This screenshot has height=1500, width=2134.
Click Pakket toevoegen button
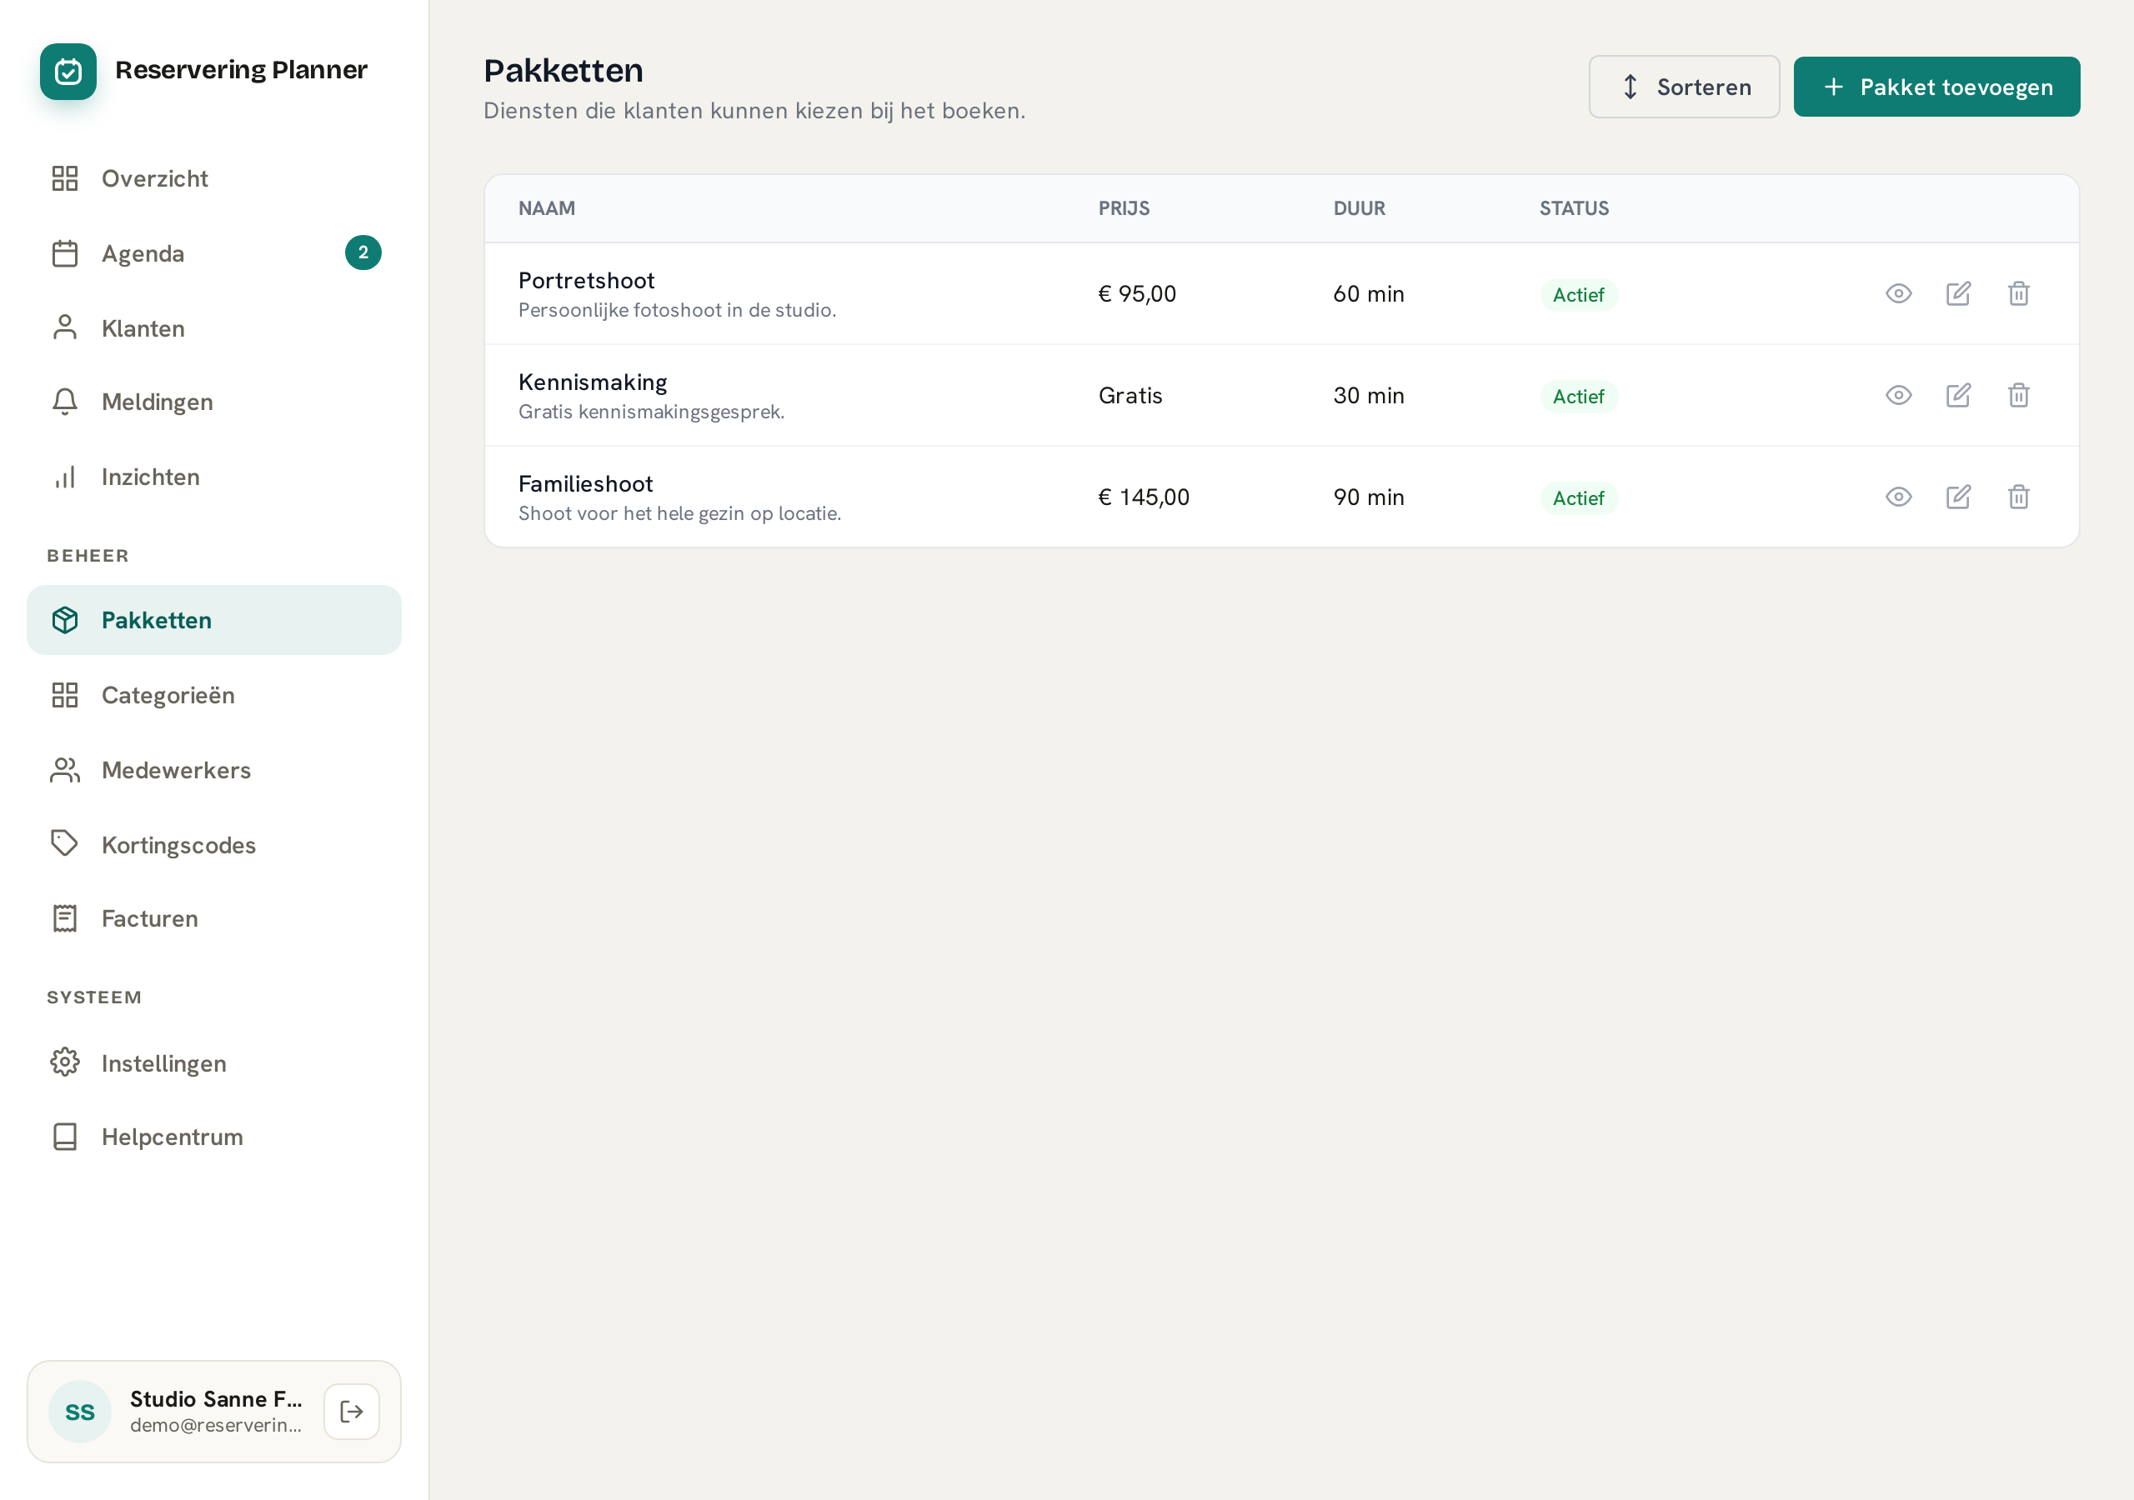pyautogui.click(x=1936, y=87)
